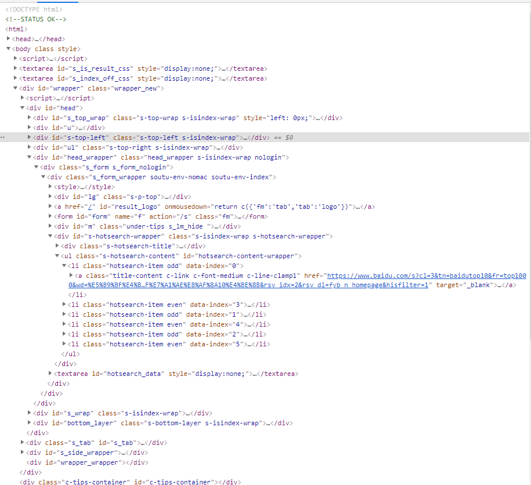
Task: Click the onmousedown attribute on result_logo
Action: [258, 207]
